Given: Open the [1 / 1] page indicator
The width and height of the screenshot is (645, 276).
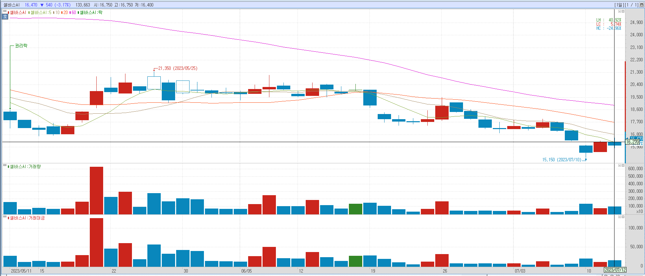Looking at the screenshot, I should click(631, 5).
